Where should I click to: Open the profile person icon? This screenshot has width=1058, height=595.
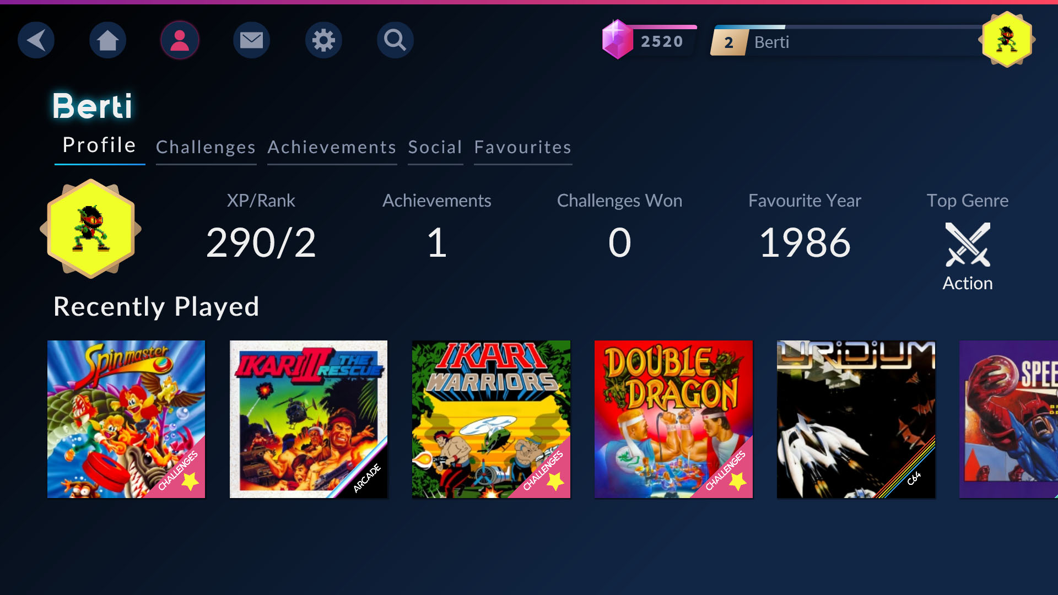(180, 40)
